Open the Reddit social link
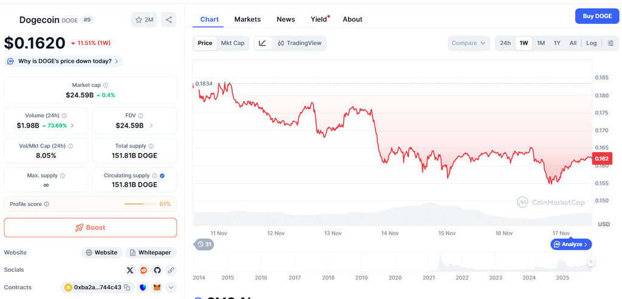The image size is (622, 299). click(x=143, y=270)
